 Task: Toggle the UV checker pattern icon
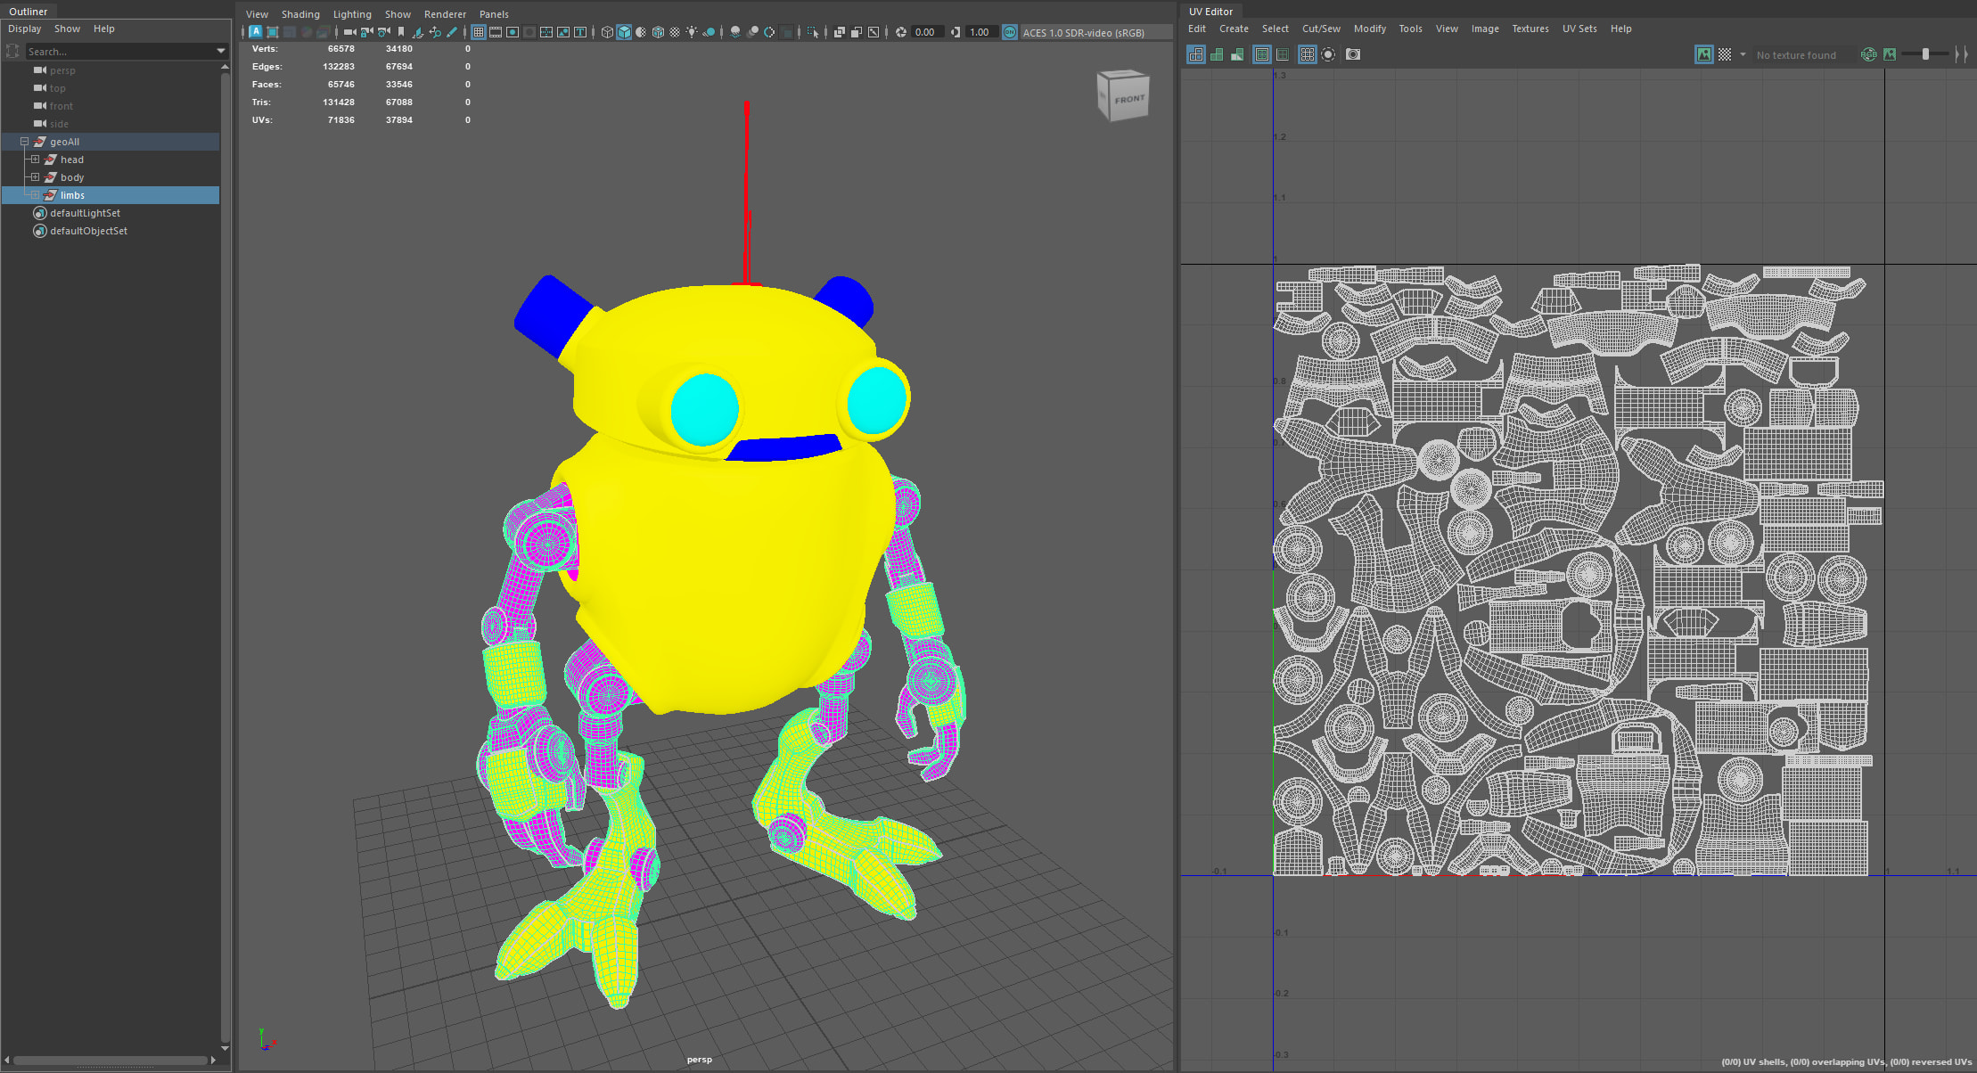(x=1725, y=54)
